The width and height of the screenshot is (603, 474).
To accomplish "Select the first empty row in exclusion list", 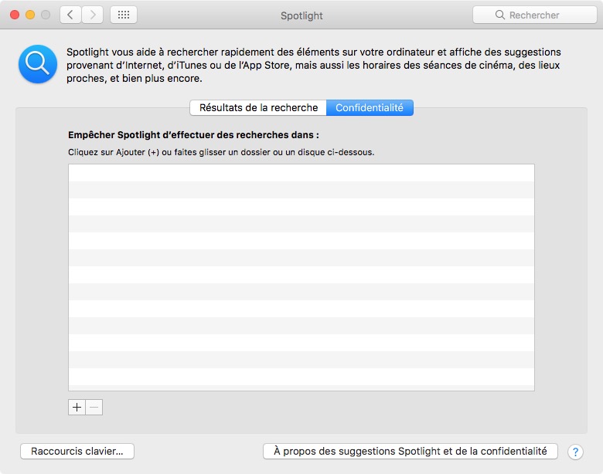I will coord(301,173).
